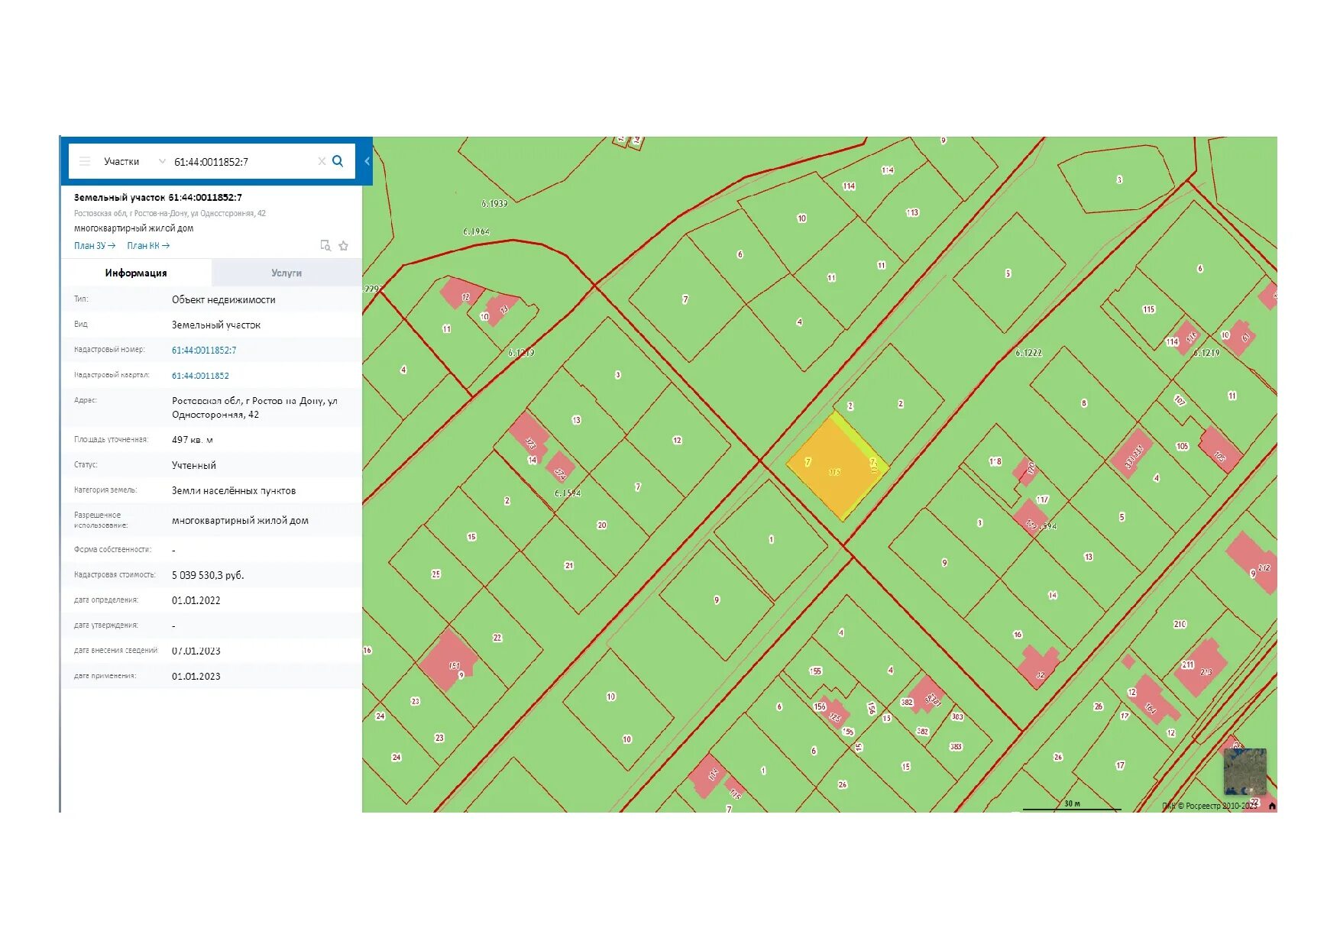Screen dimensions: 1340x947
Task: Click the area value '497 кв. м'
Action: click(193, 440)
